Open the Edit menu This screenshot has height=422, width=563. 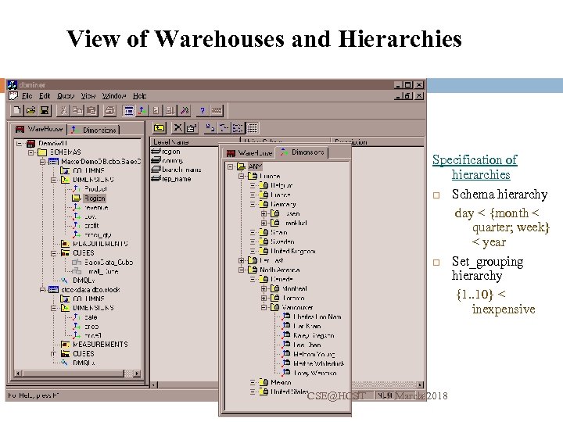pyautogui.click(x=45, y=96)
